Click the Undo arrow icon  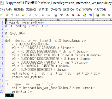pos(30,15)
